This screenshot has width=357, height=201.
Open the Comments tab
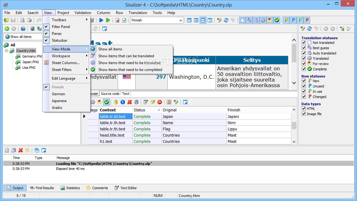coord(97,188)
